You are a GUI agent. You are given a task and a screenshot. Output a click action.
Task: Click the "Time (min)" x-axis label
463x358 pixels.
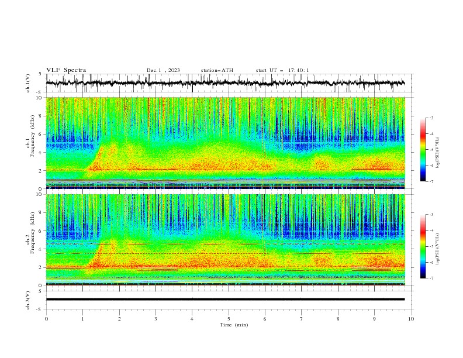[234, 325]
